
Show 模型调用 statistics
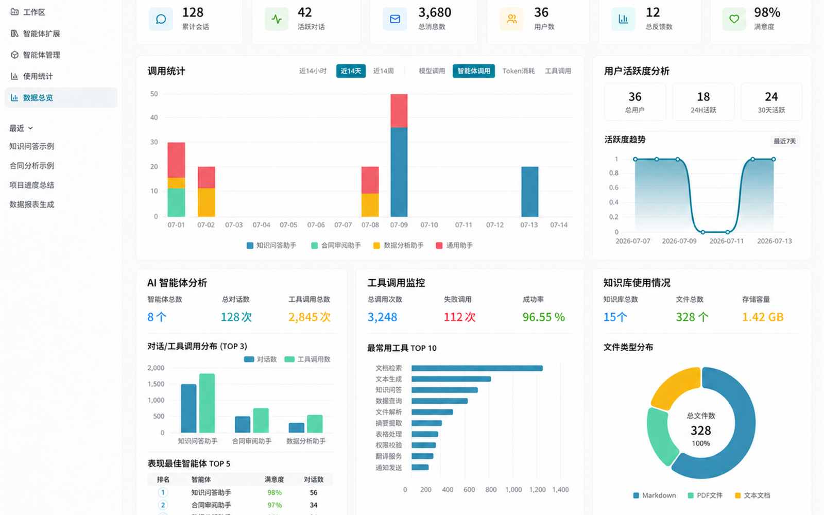click(432, 71)
